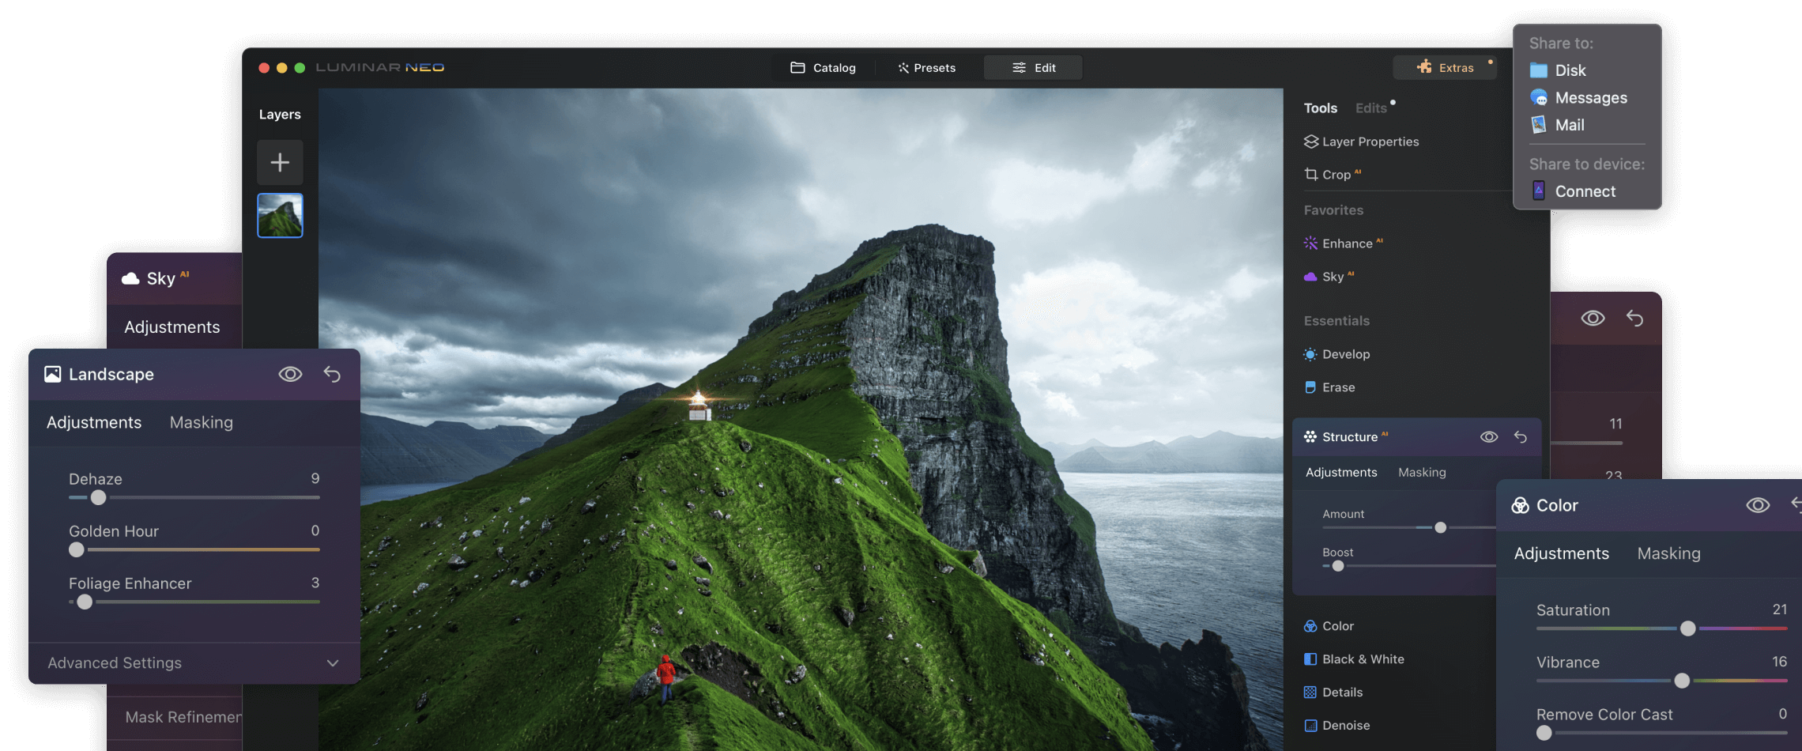This screenshot has width=1802, height=751.
Task: Select Adjustments tab in Color panel
Action: [1561, 553]
